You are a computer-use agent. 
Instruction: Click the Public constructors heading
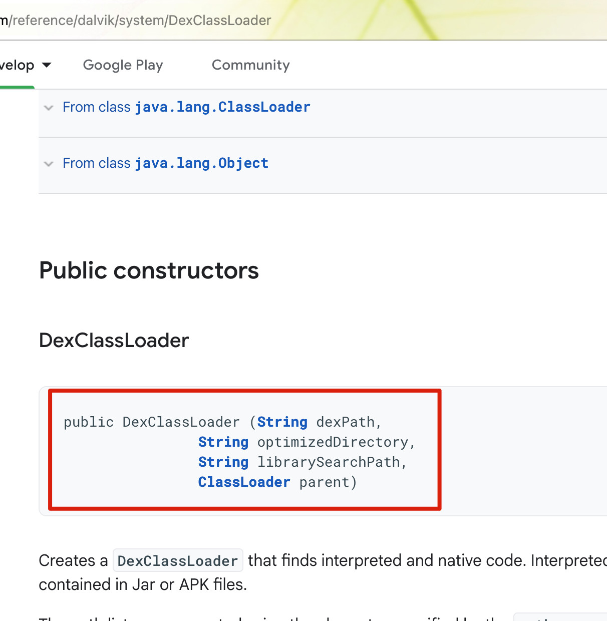point(149,270)
